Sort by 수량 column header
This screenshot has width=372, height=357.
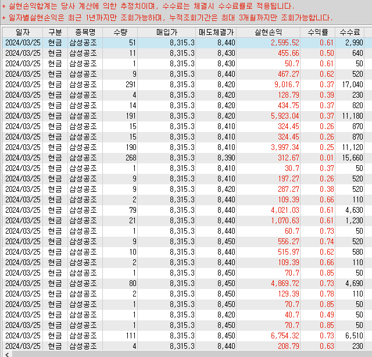[x=120, y=33]
